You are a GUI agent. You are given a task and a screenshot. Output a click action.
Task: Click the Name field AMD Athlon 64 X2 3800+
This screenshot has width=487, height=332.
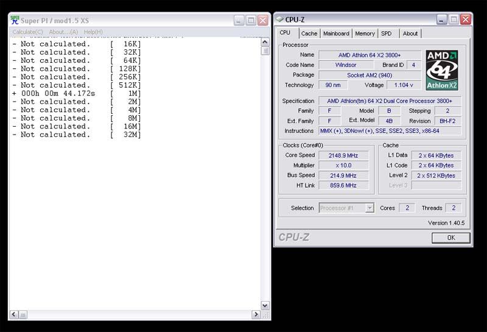(x=370, y=55)
